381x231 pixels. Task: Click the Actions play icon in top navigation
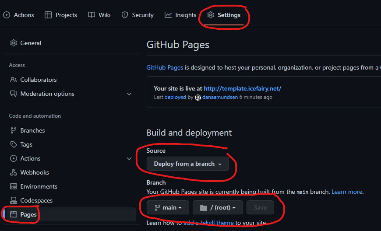7,15
